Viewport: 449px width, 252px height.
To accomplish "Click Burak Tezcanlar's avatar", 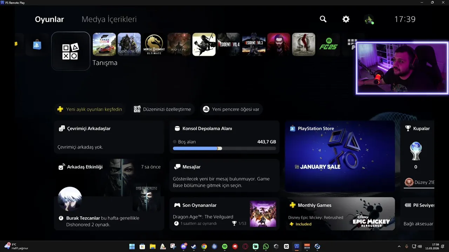I will point(70,198).
